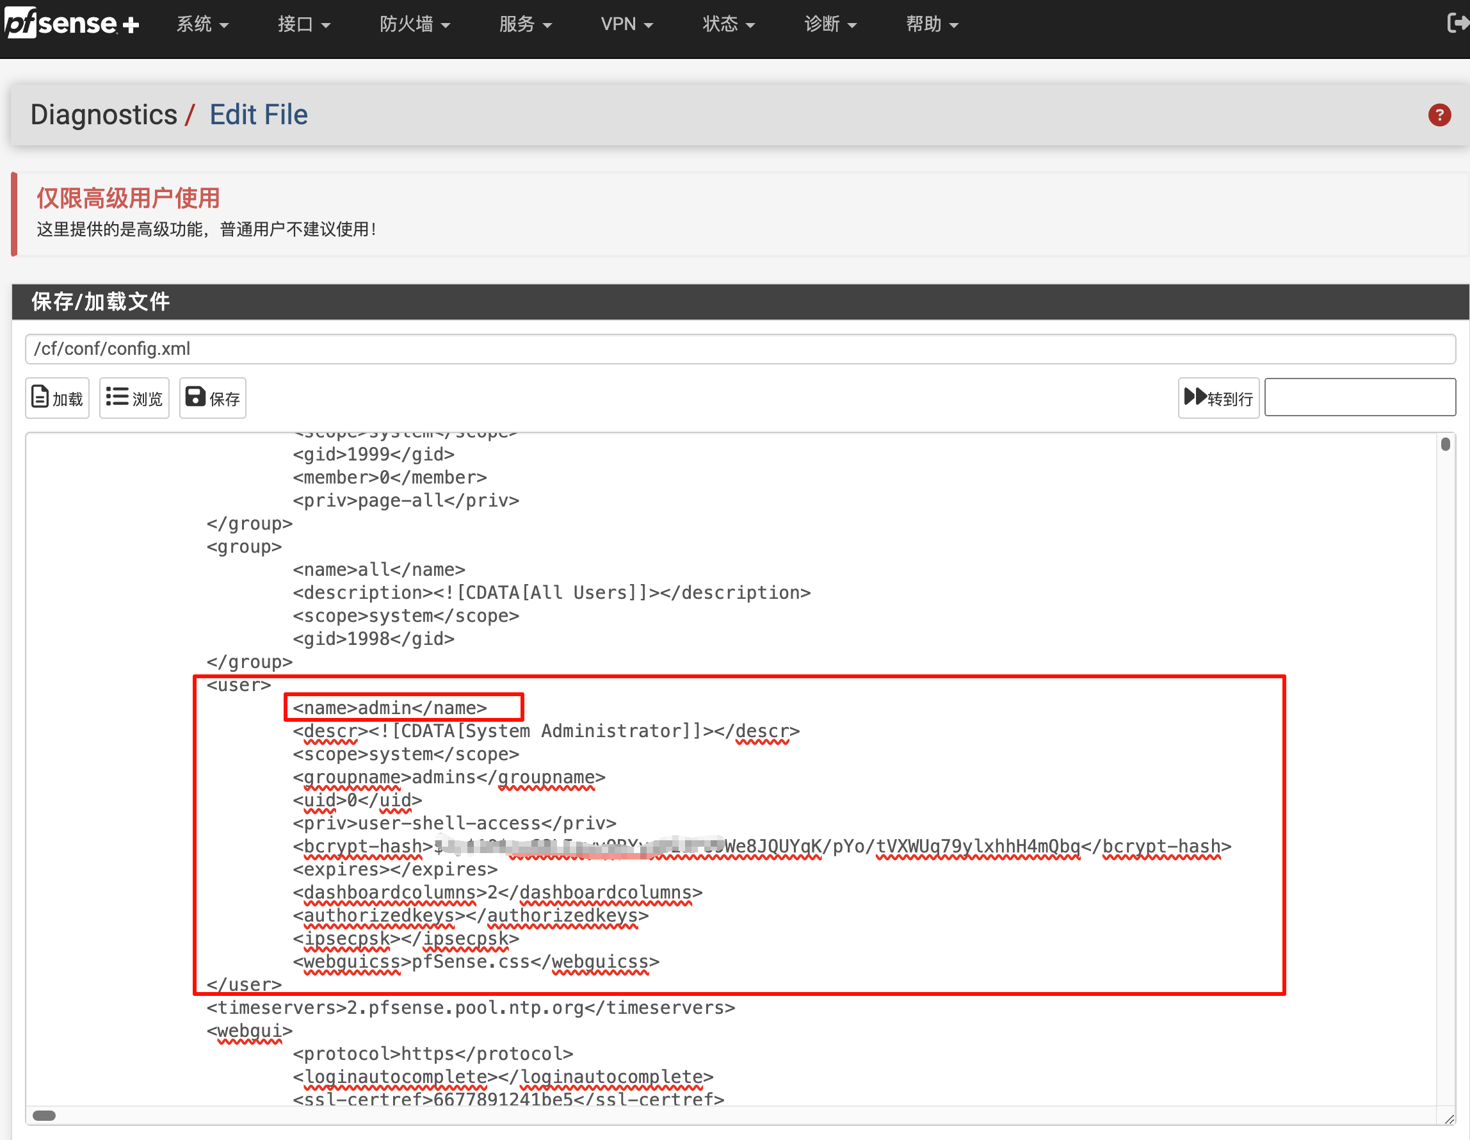The width and height of the screenshot is (1470, 1140).
Task: Expand the 状态 menu
Action: [728, 24]
